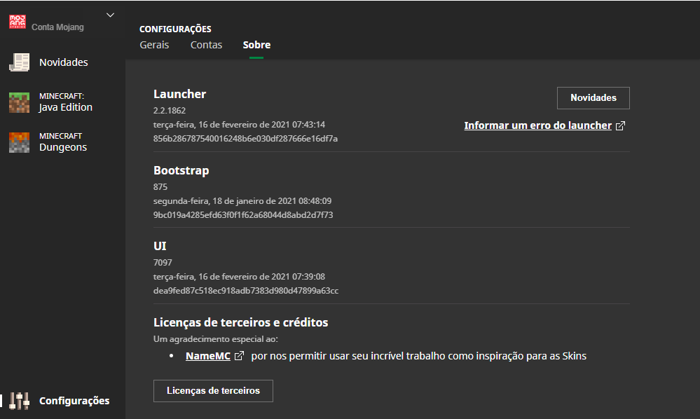This screenshot has height=419, width=700.
Task: Click the CONFIGURAÇÕES page title
Action: click(x=175, y=29)
